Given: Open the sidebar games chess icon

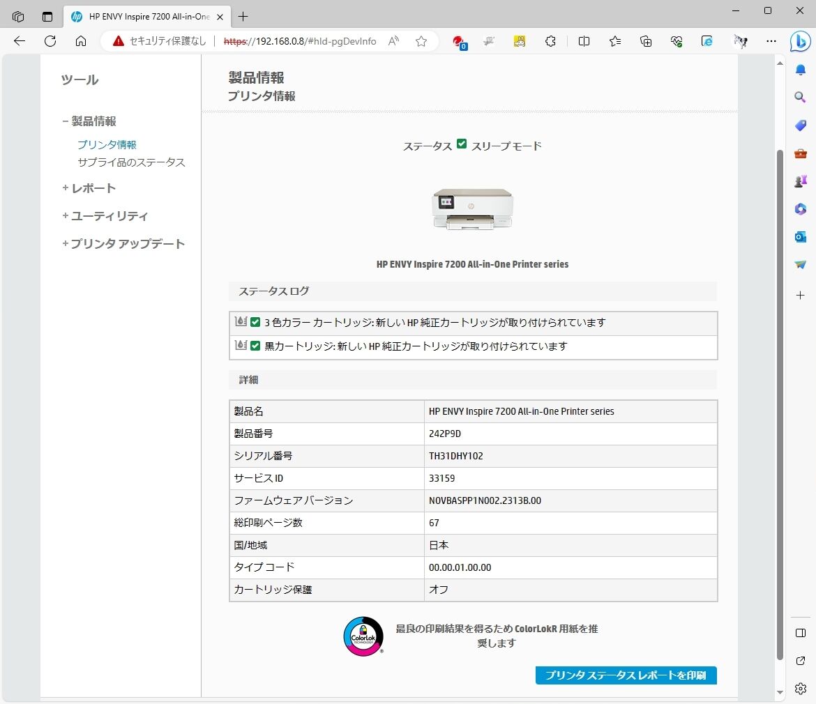Looking at the screenshot, I should click(801, 181).
